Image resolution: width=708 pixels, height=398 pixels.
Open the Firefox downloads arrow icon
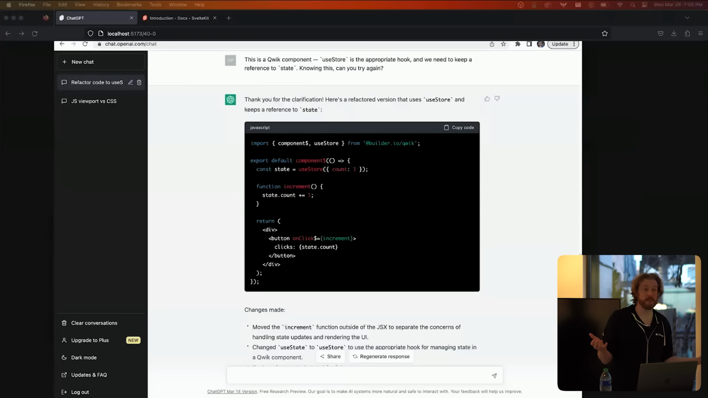[x=674, y=34]
